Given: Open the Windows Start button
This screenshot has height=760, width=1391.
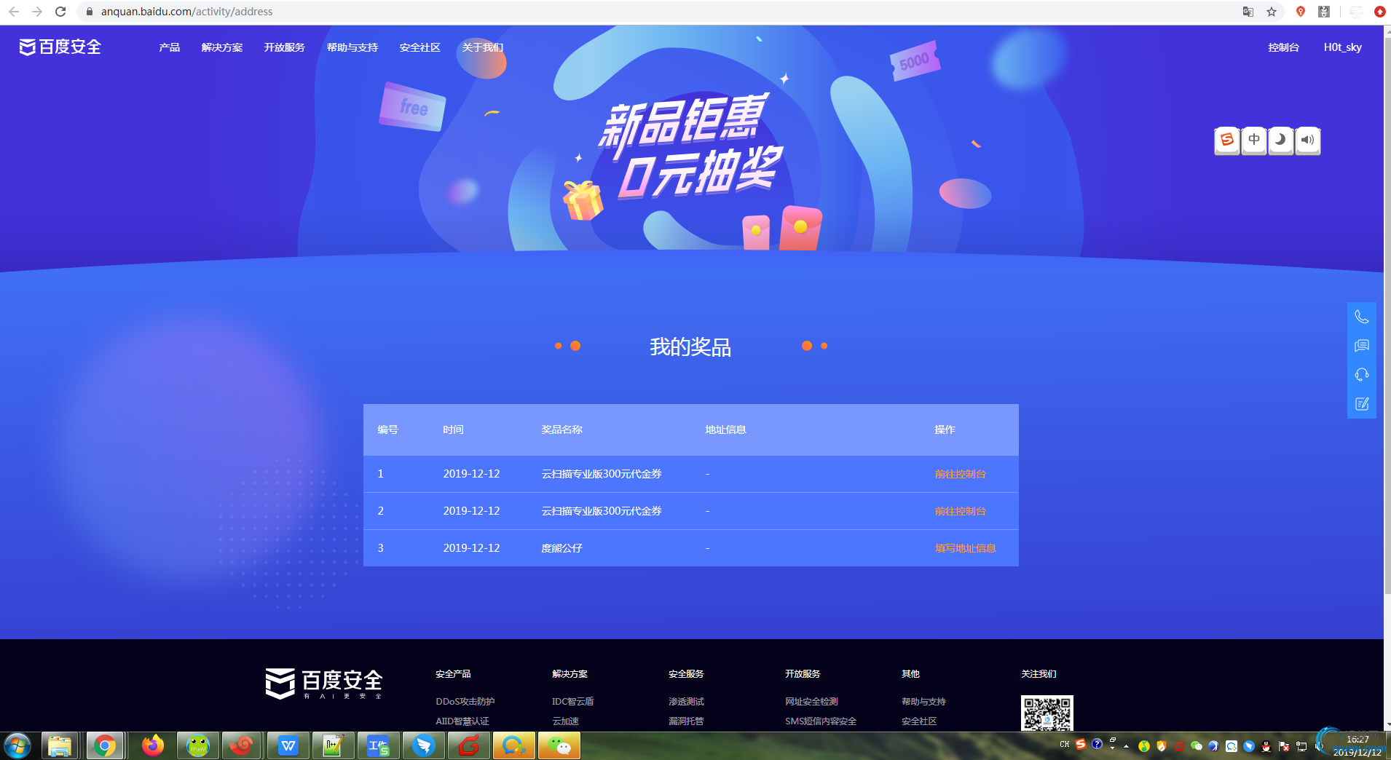Looking at the screenshot, I should coord(17,746).
